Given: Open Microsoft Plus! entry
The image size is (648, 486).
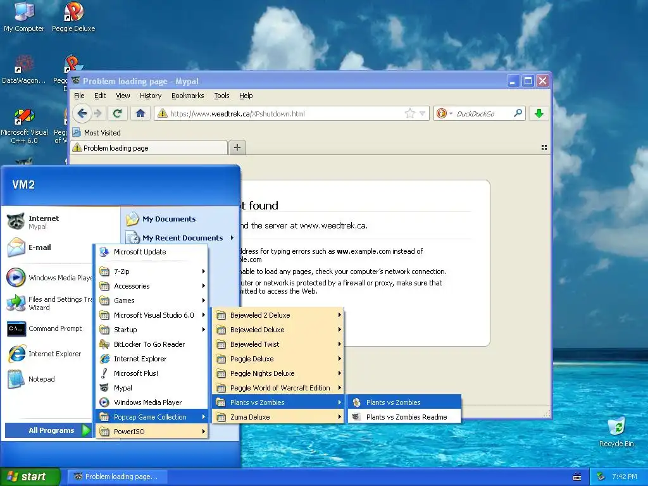Looking at the screenshot, I should [152, 373].
